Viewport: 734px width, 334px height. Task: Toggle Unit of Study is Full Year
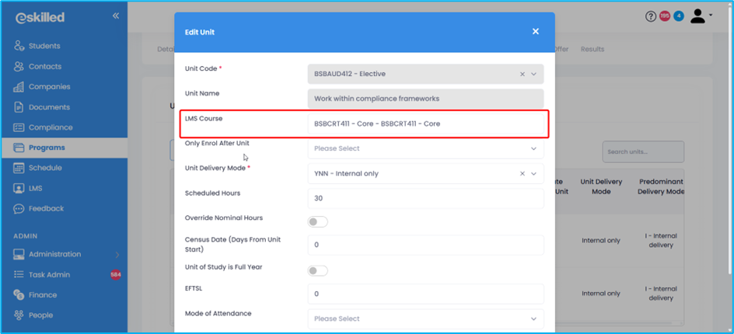pos(318,271)
